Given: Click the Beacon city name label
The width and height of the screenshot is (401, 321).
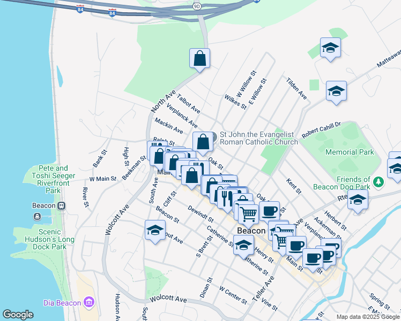Looking at the screenshot, I should 251,231.
